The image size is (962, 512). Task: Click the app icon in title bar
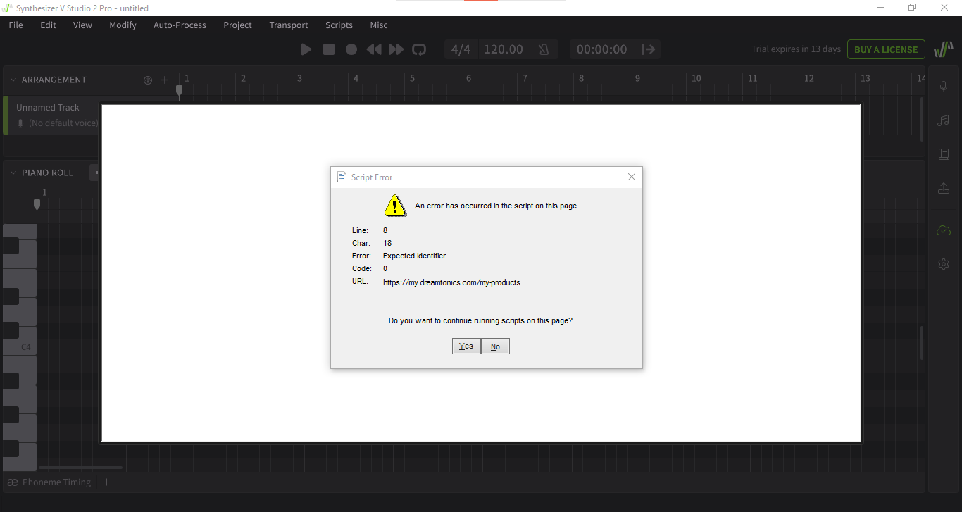pyautogui.click(x=7, y=8)
